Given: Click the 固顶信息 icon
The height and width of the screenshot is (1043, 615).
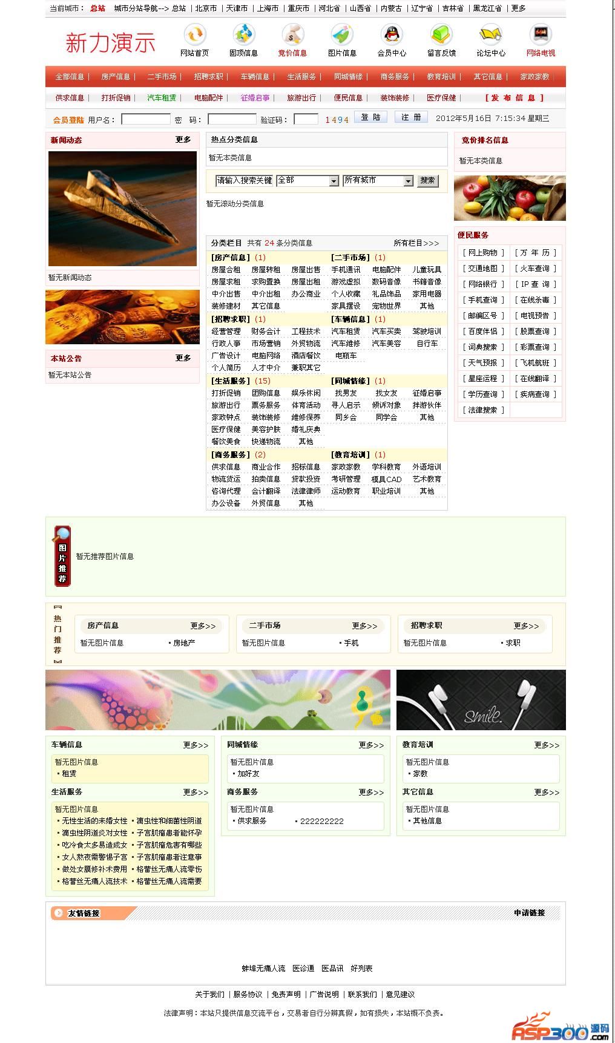Looking at the screenshot, I should pos(244,34).
